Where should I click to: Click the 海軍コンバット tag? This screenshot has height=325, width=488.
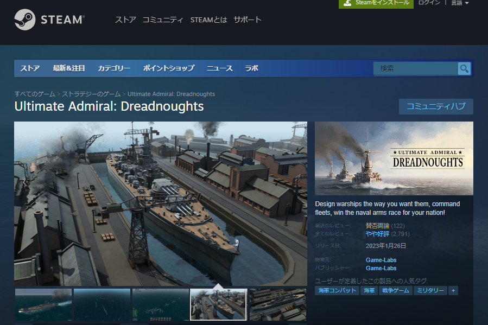tap(337, 291)
